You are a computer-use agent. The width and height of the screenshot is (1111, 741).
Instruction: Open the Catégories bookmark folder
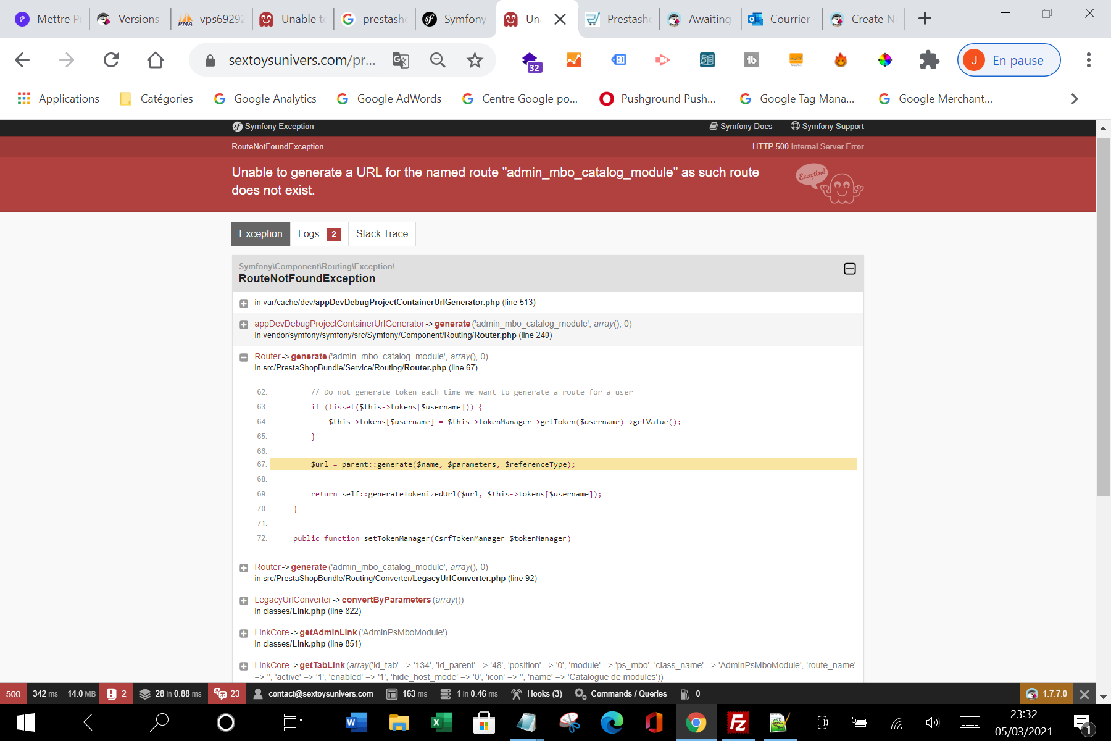point(157,99)
